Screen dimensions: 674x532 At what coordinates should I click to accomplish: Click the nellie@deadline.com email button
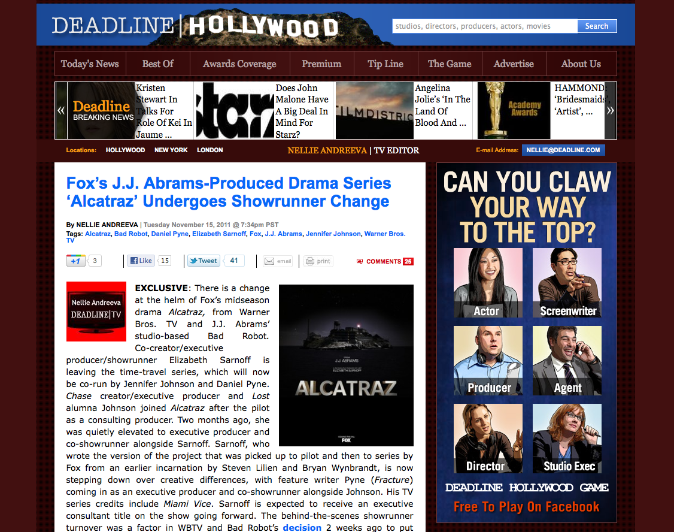click(563, 150)
